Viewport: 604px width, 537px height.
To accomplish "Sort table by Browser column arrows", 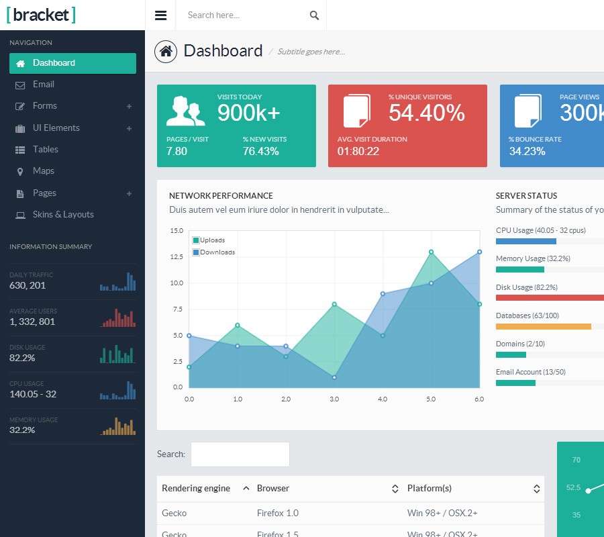I will 395,489.
